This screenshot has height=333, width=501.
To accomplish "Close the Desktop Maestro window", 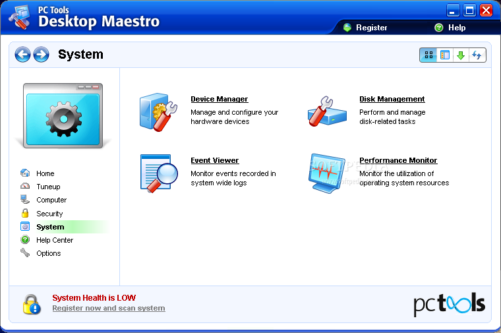I will click(x=486, y=11).
